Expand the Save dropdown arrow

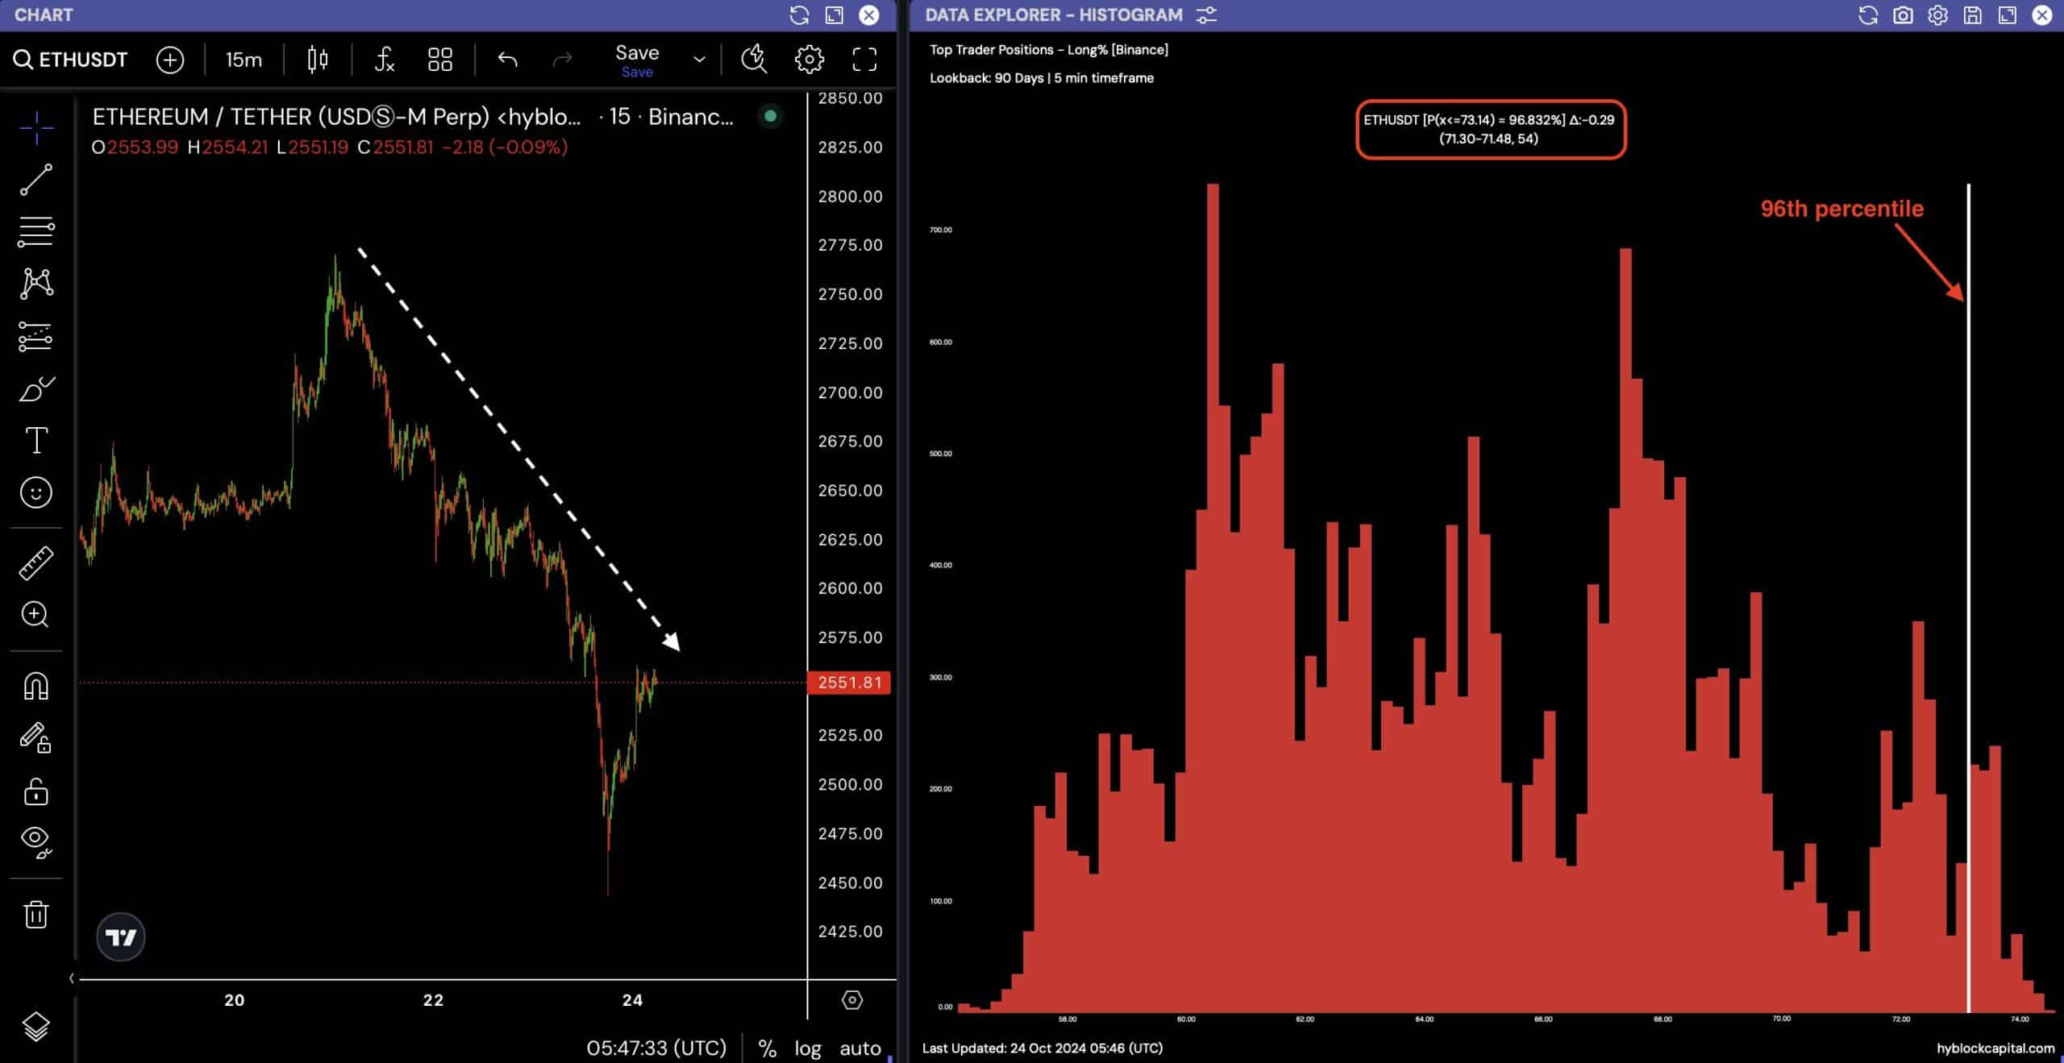tap(699, 59)
